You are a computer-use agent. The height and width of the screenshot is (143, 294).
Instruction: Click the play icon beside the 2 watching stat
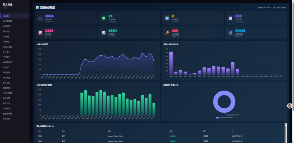(x=167, y=18)
